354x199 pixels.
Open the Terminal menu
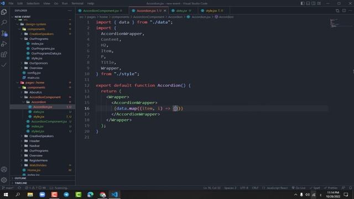click(77, 3)
